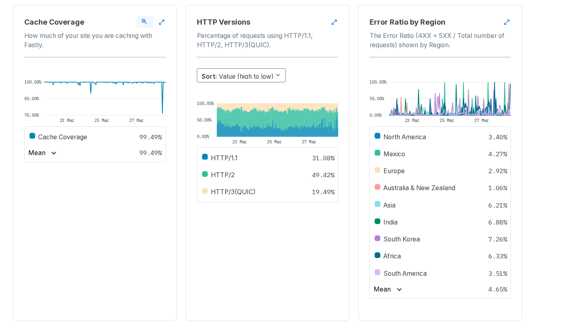Toggle the HTTP/1.1 series in legend
The image size is (567, 325).
pyautogui.click(x=224, y=158)
